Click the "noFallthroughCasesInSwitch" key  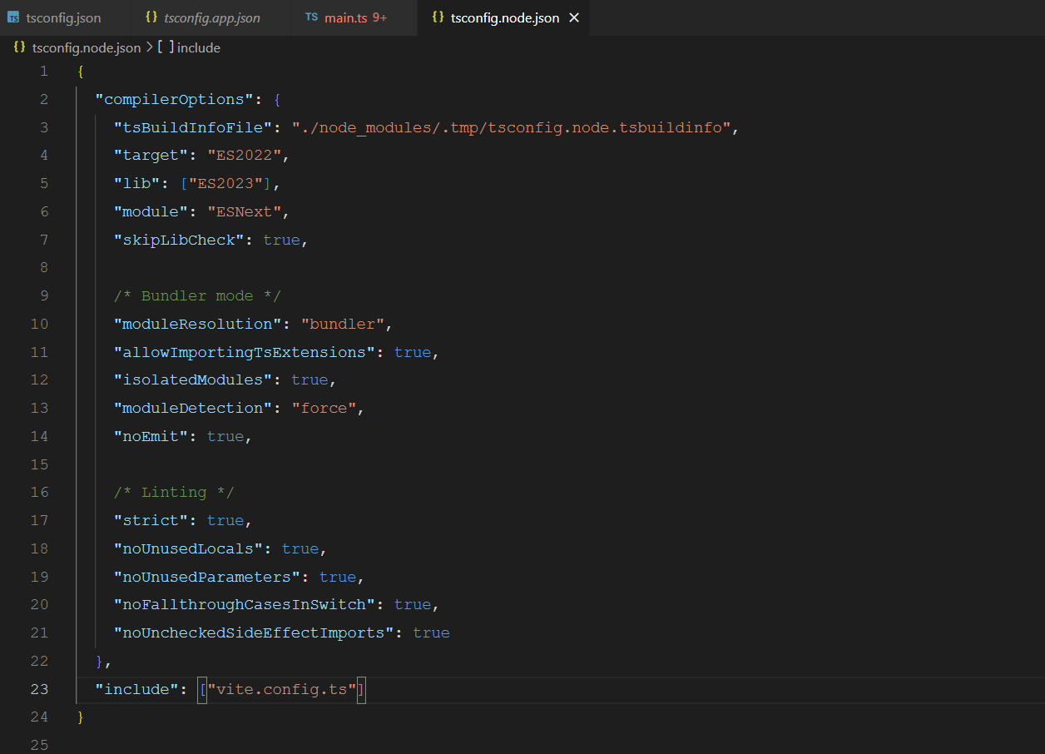pos(244,604)
